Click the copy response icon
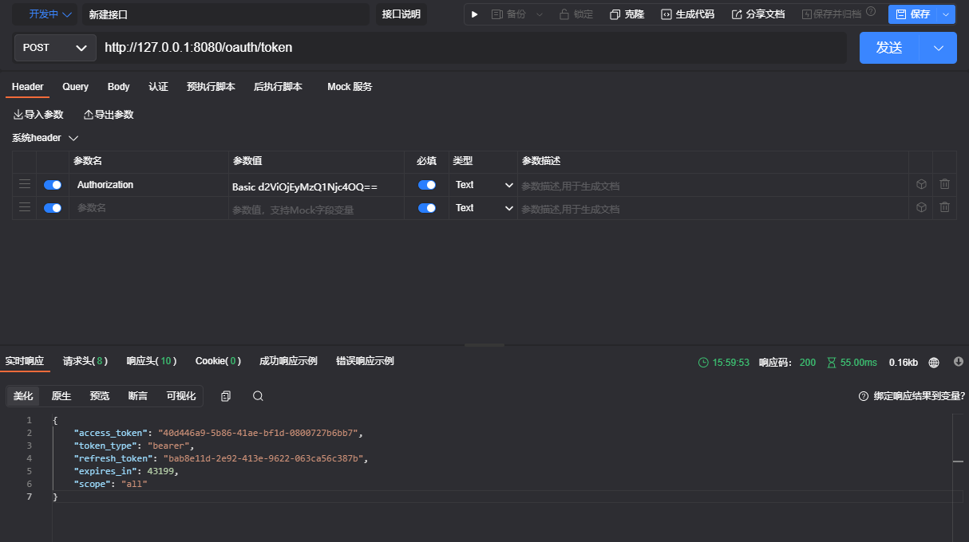Image resolution: width=969 pixels, height=542 pixels. coord(226,396)
